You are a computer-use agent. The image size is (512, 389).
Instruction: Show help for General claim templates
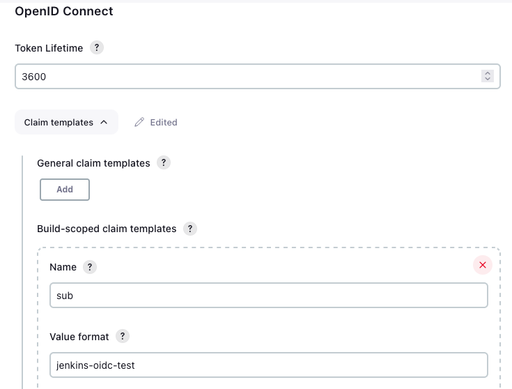[x=164, y=163]
